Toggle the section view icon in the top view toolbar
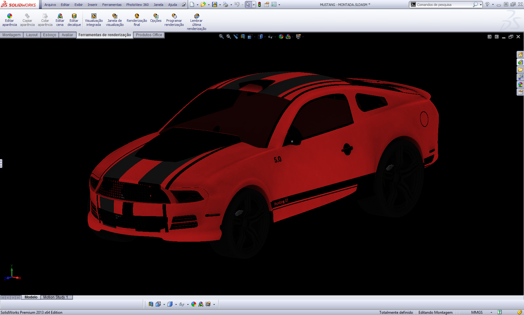This screenshot has height=315, width=524. 243,36
